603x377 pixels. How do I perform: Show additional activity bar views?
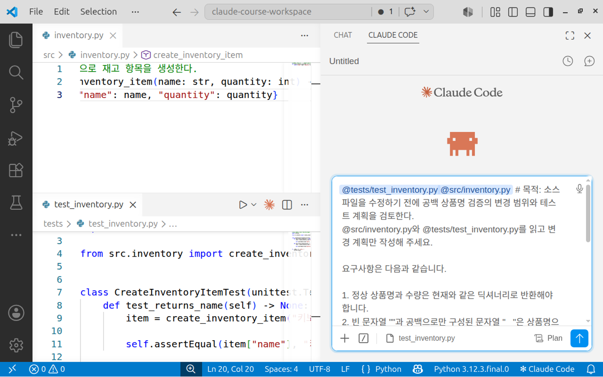click(x=16, y=235)
